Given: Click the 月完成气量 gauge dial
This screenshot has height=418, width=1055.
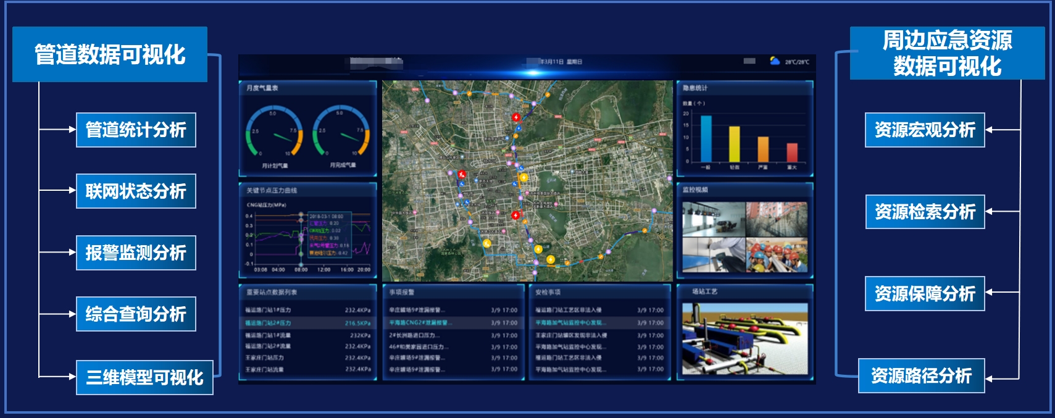Looking at the screenshot, I should coord(341,132).
